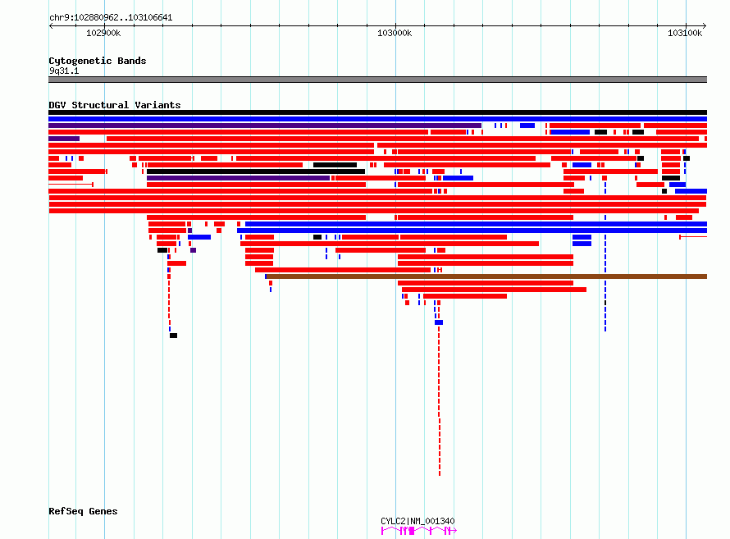Click the 9q31.1 band label
The width and height of the screenshot is (730, 539).
tap(64, 71)
